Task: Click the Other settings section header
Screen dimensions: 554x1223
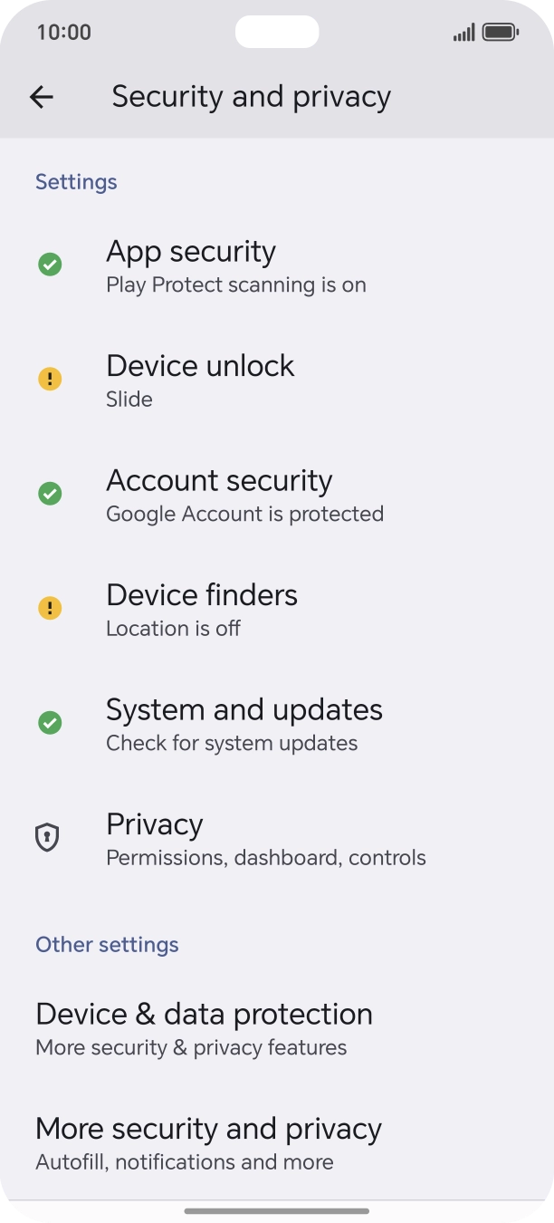Action: coord(107,944)
